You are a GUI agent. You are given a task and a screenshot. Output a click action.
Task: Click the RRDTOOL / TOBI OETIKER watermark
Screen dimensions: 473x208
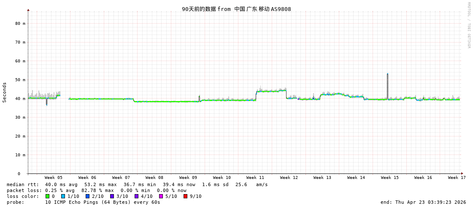coord(468,25)
